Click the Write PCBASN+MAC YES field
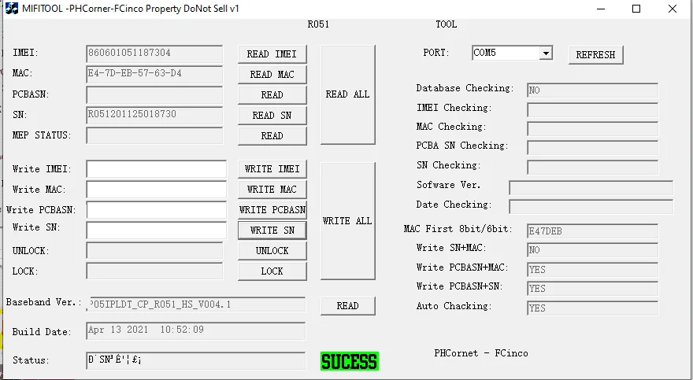The width and height of the screenshot is (693, 380). [x=593, y=269]
